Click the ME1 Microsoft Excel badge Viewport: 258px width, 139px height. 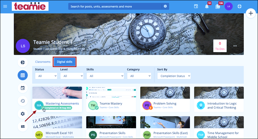tap(39, 135)
